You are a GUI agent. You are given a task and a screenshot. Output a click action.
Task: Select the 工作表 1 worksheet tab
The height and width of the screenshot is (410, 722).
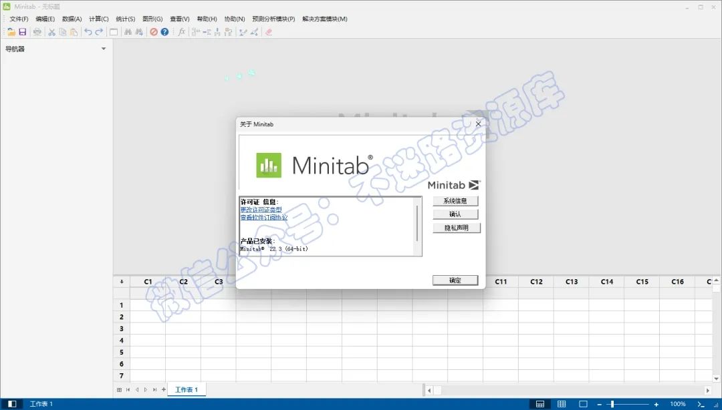coord(187,390)
